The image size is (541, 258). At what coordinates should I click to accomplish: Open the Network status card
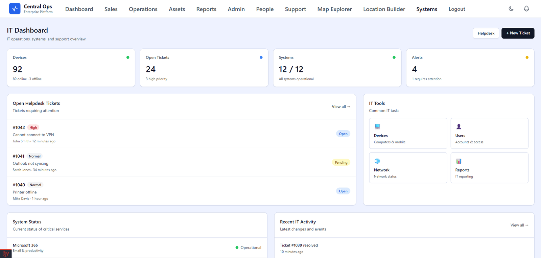coord(408,168)
